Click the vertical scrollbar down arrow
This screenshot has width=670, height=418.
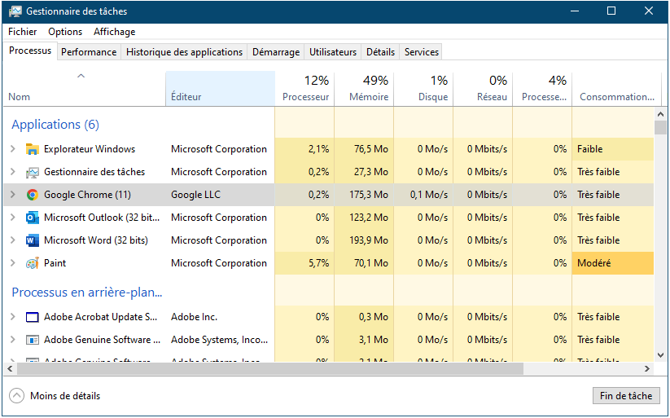tap(660, 355)
